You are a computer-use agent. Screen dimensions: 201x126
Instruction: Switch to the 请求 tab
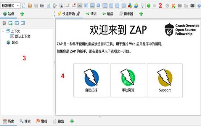pos(91,14)
